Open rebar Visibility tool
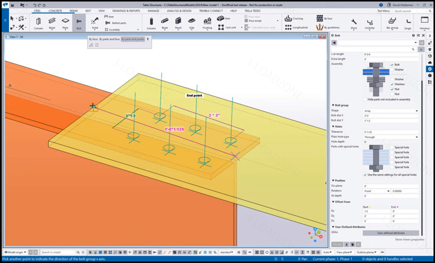This screenshot has height=263, width=435. pos(370,24)
